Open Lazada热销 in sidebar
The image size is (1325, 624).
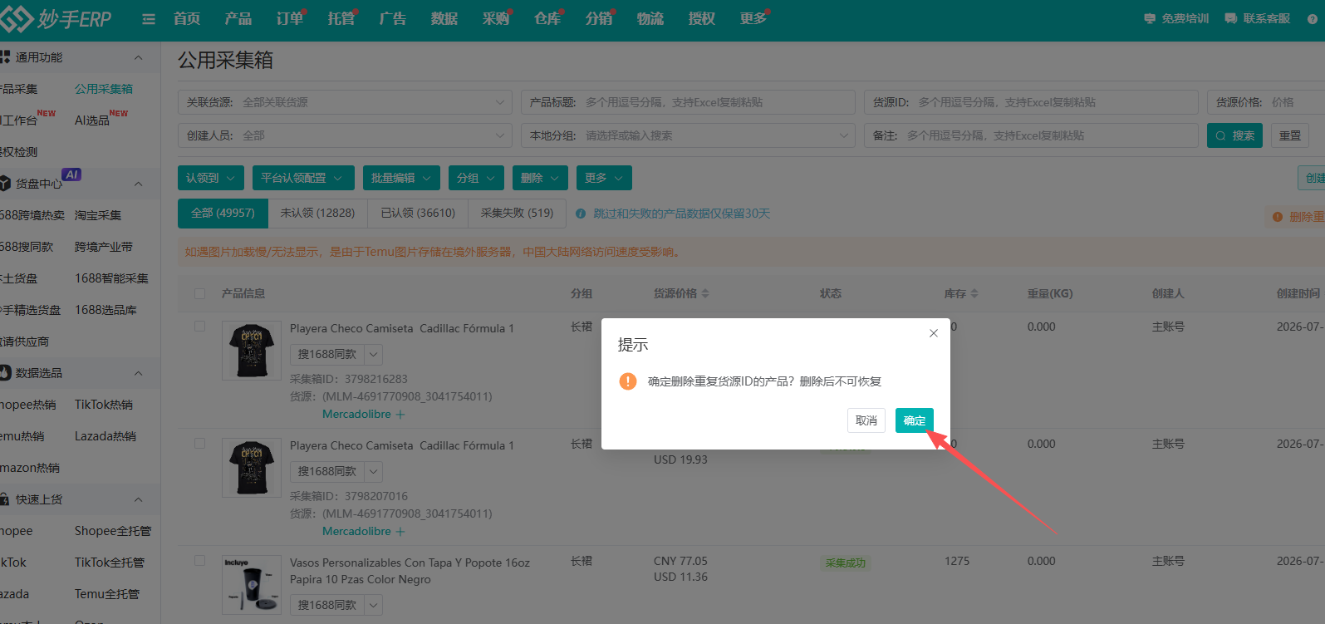tap(106, 436)
